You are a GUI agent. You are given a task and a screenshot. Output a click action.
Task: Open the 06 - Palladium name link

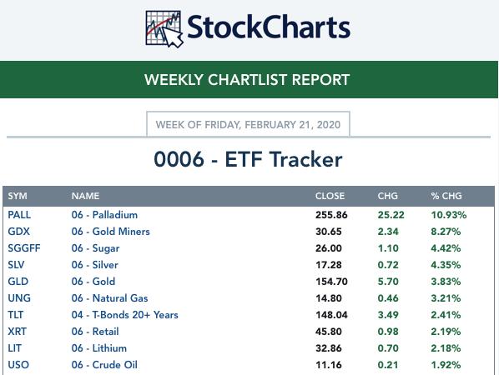tap(104, 215)
